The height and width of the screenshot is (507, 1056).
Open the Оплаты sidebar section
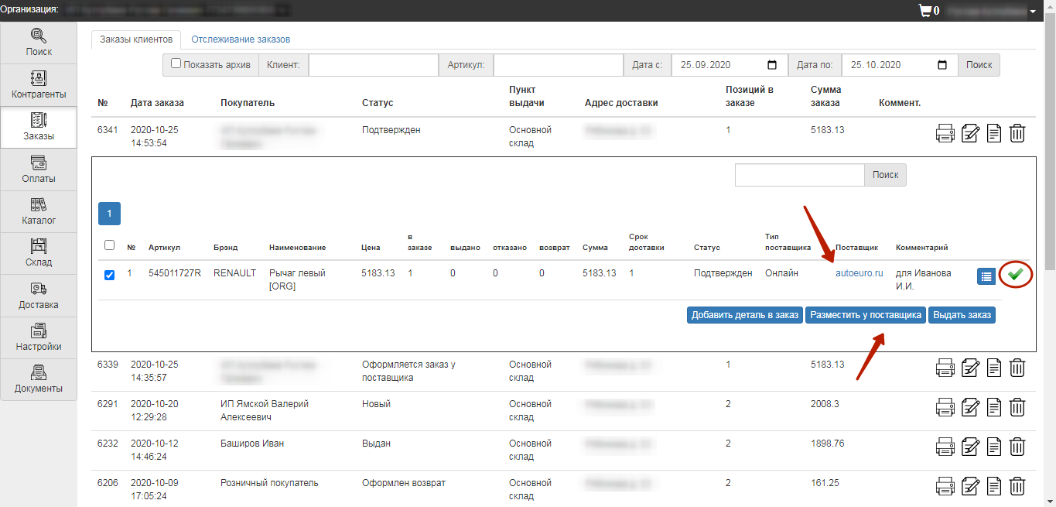click(39, 170)
